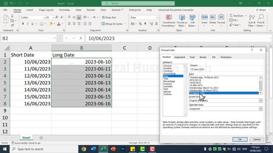Image resolution: width=273 pixels, height=153 pixels.
Task: Click the Wrap Text button
Action: point(109,17)
